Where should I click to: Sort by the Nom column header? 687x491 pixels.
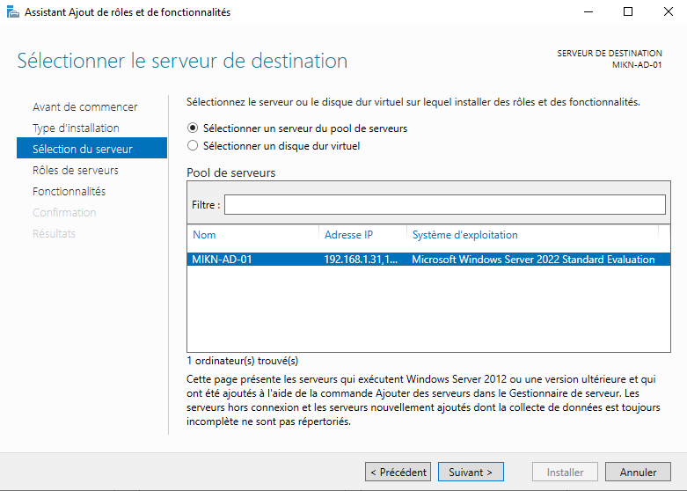(204, 235)
